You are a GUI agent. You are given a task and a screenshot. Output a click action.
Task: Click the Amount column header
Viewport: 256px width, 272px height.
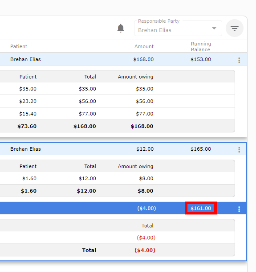[x=144, y=46]
